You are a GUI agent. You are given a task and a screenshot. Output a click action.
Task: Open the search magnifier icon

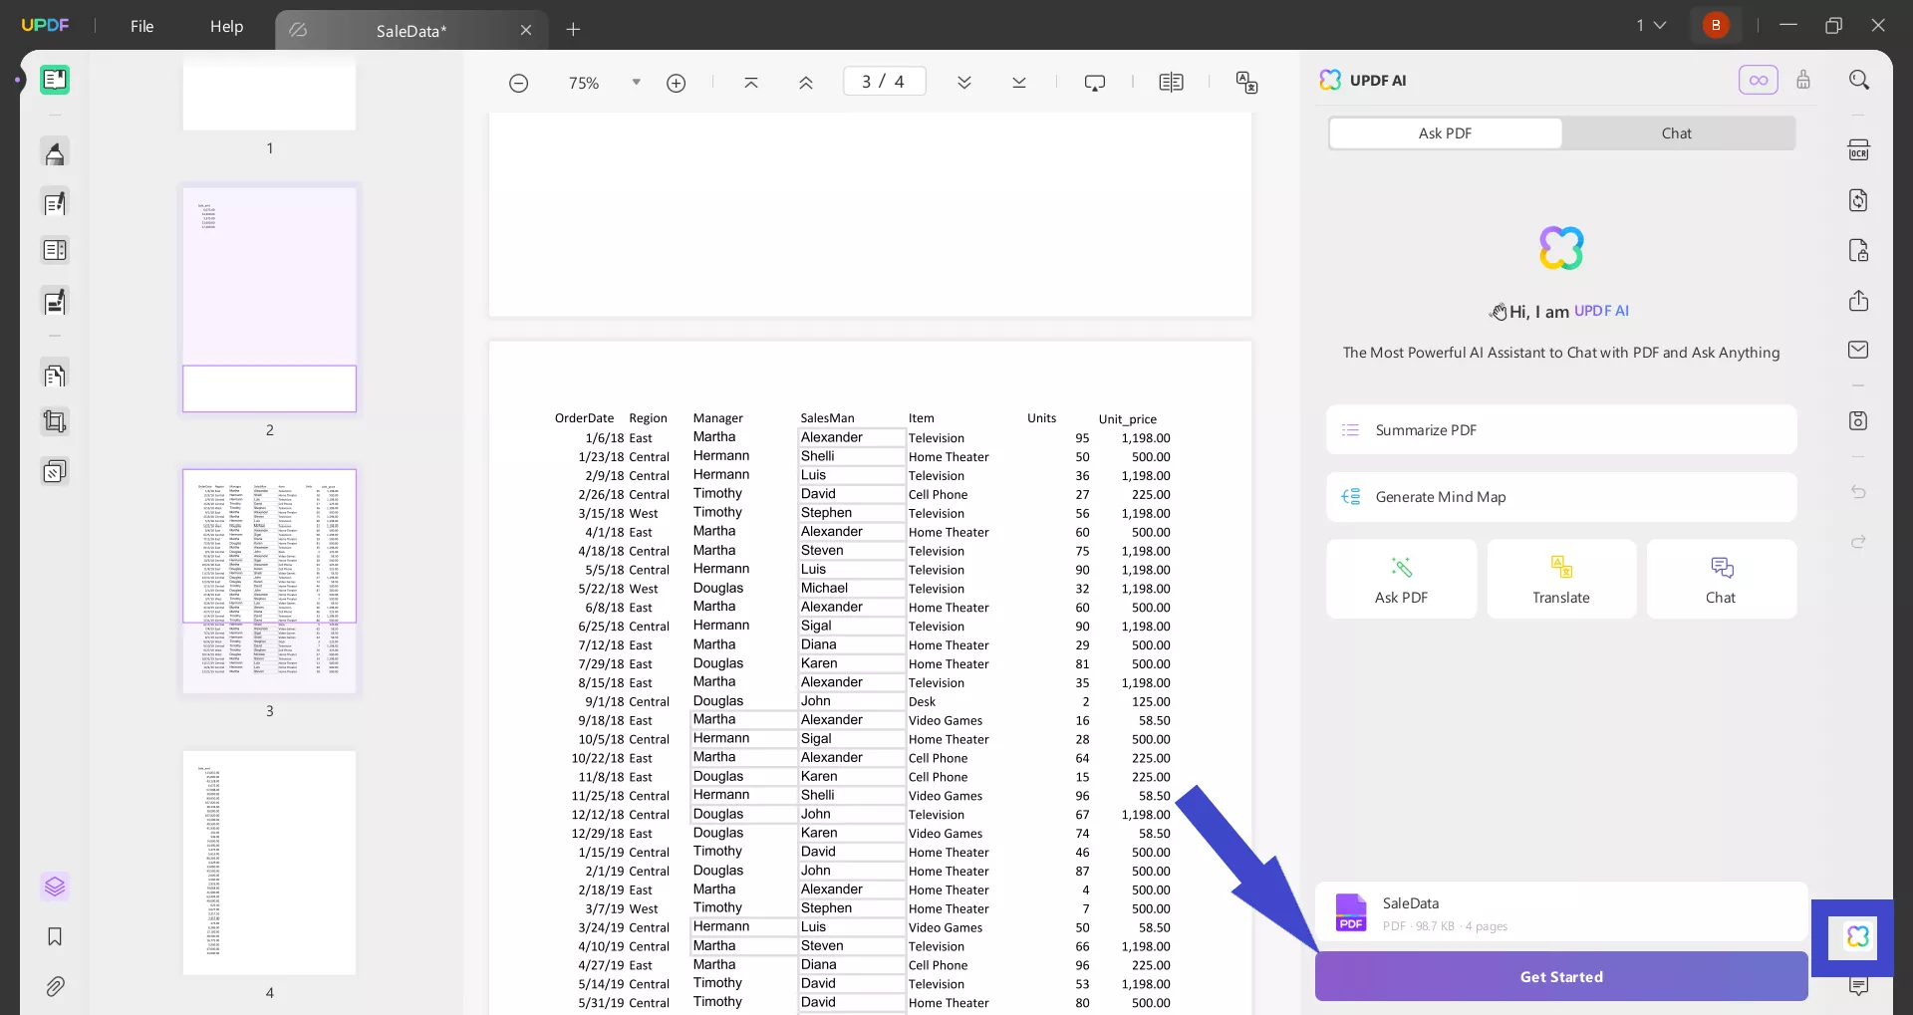tap(1858, 80)
